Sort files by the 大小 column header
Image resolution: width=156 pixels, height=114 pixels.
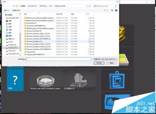coord(88,14)
